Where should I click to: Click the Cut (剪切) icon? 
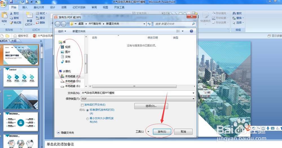pyautogui.click(x=11, y=13)
